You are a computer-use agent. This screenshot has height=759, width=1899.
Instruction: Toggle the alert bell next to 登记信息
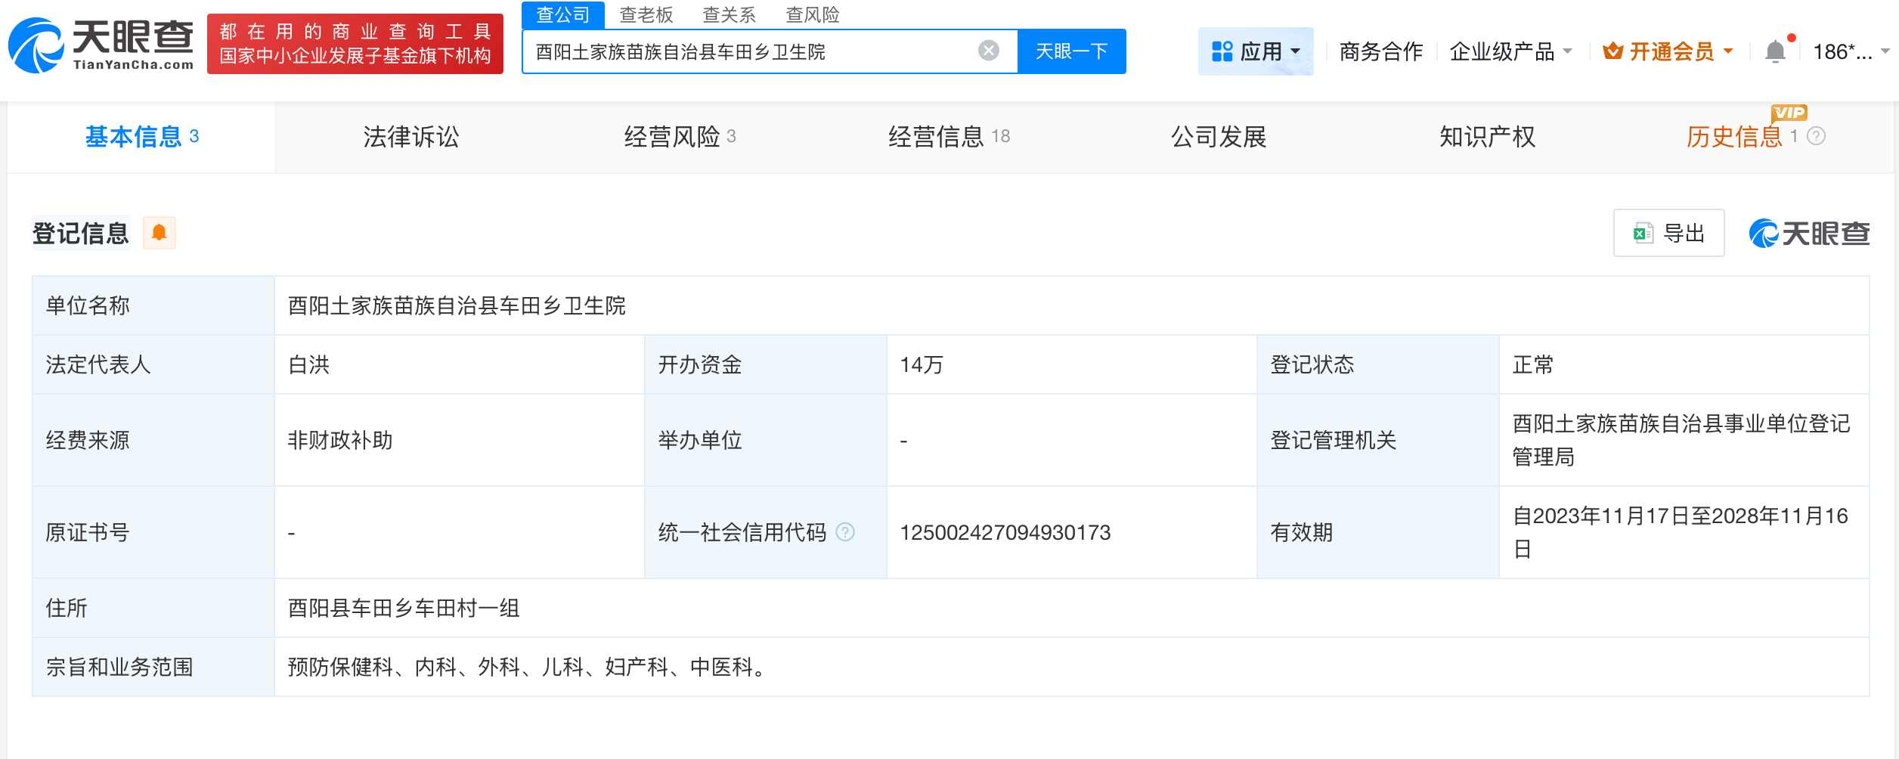(160, 233)
